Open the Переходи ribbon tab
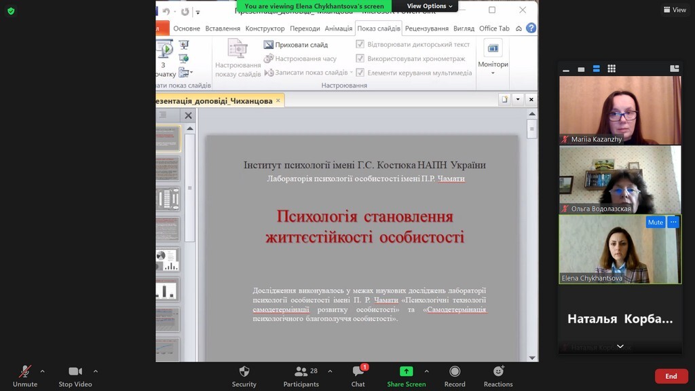The height and width of the screenshot is (391, 695). [305, 29]
